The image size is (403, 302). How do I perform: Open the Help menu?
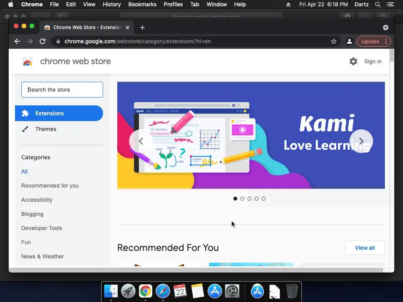[x=240, y=4]
